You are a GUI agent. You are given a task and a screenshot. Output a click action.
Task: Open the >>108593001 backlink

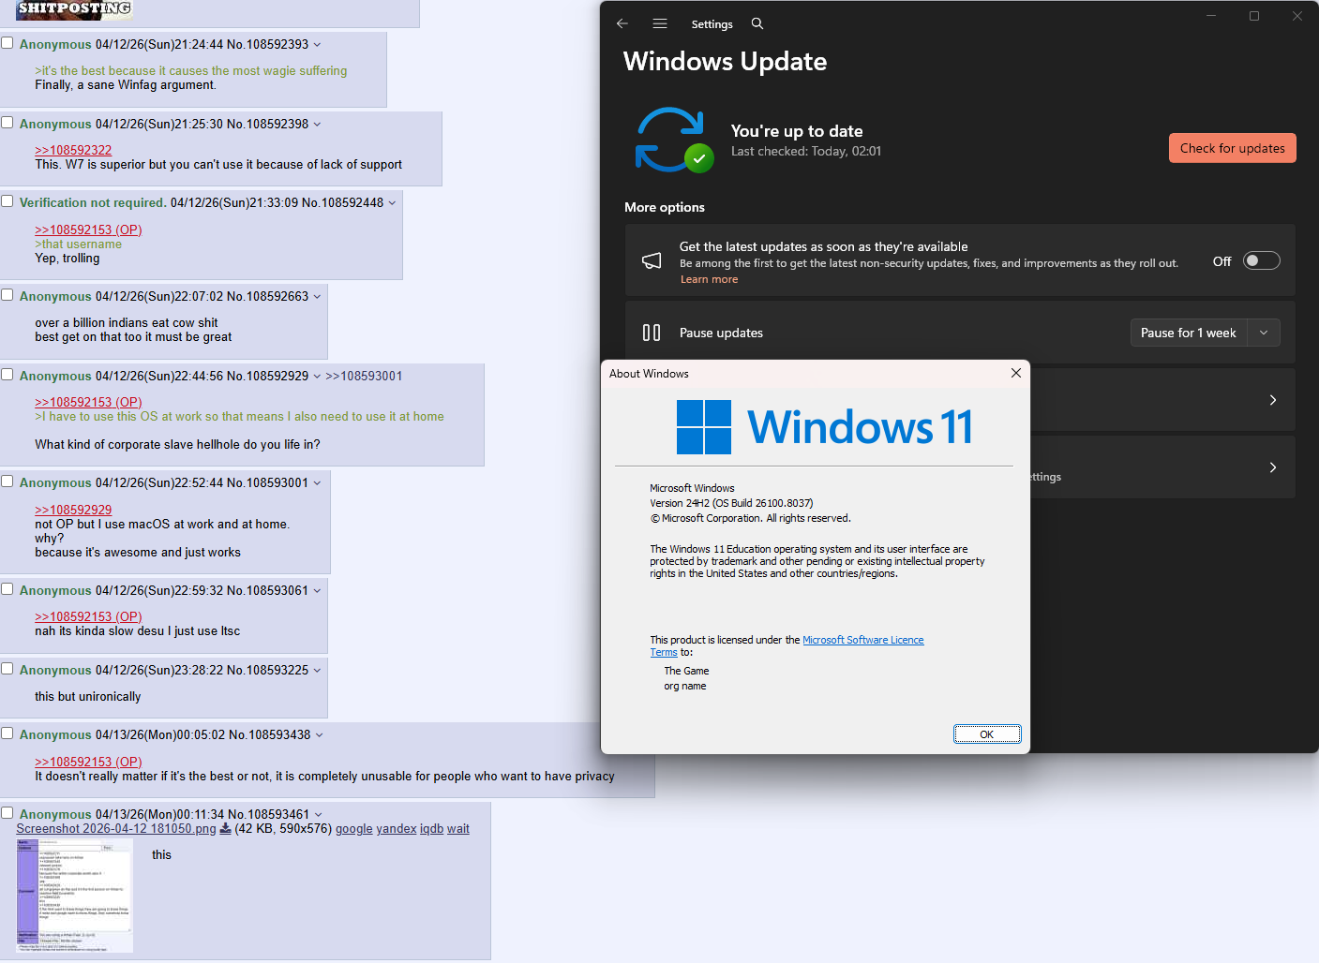364,376
